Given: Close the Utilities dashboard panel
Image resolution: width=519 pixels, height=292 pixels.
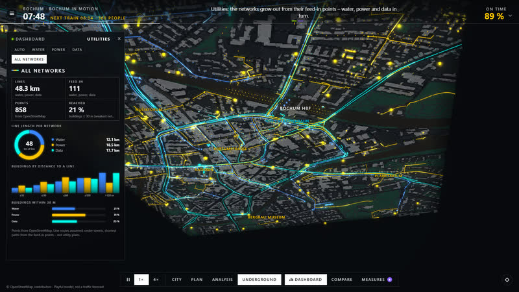Looking at the screenshot, I should pyautogui.click(x=119, y=39).
